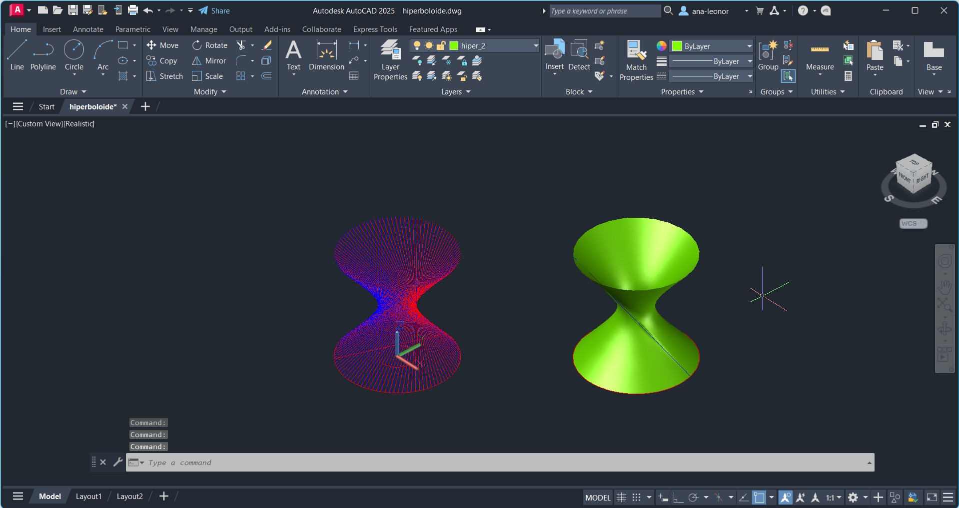Open the ByLayer color dropdown
Image resolution: width=959 pixels, height=508 pixels.
[749, 46]
